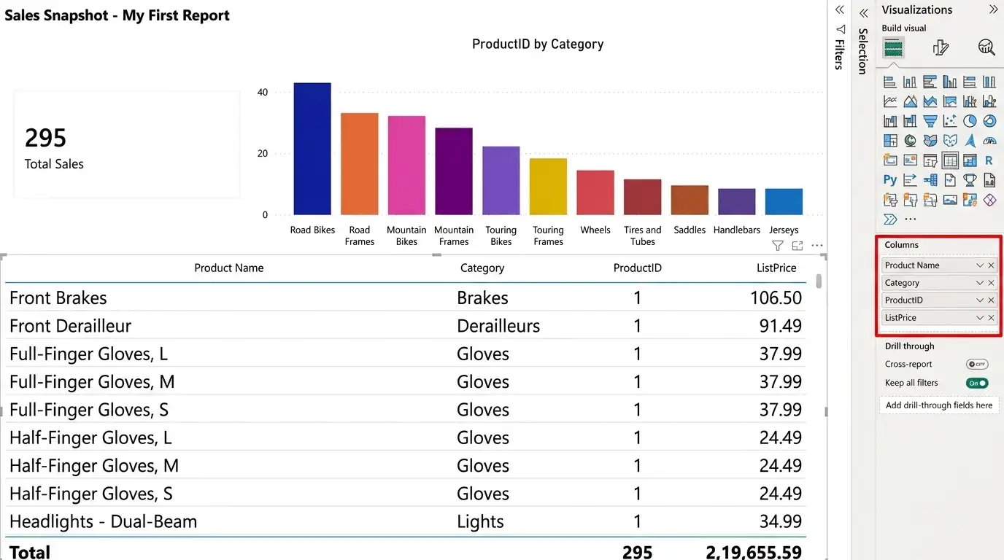This screenshot has width=1004, height=560.
Task: Select the Scatter chart visual icon
Action: click(x=950, y=121)
